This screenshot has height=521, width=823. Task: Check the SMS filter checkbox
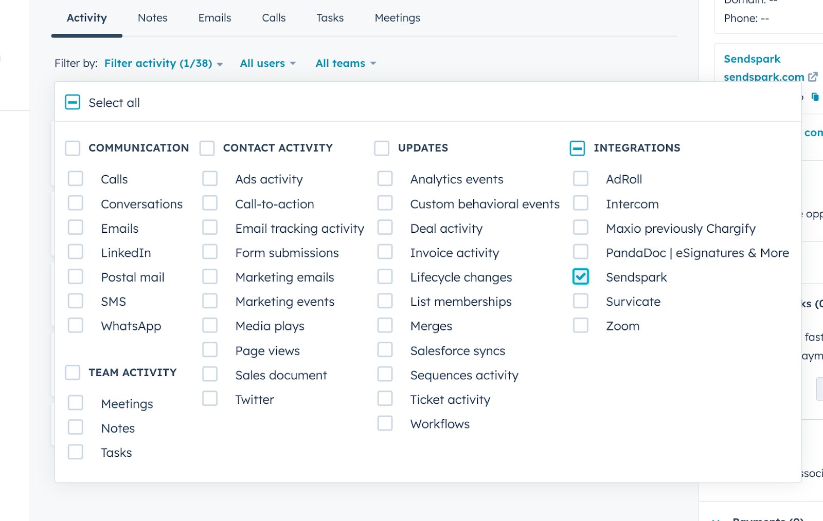tap(76, 301)
